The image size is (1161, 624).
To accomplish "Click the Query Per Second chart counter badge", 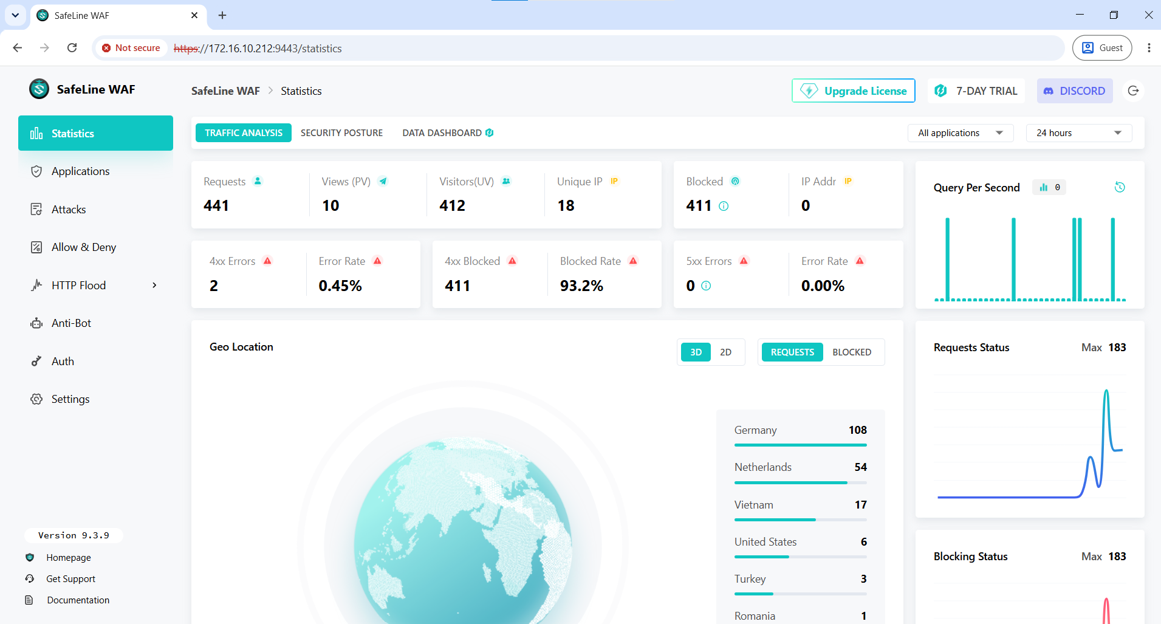I will tap(1050, 187).
